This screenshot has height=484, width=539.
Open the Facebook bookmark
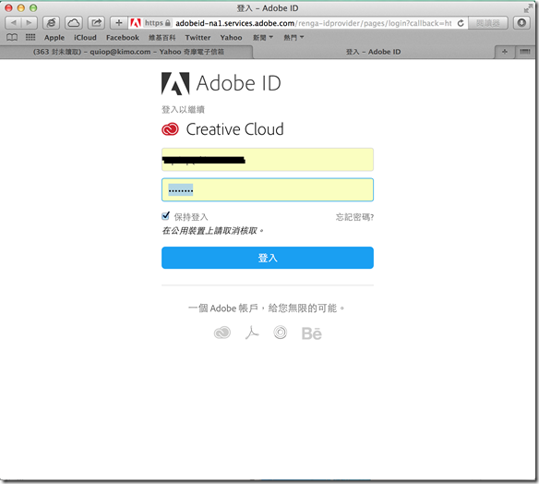click(123, 37)
